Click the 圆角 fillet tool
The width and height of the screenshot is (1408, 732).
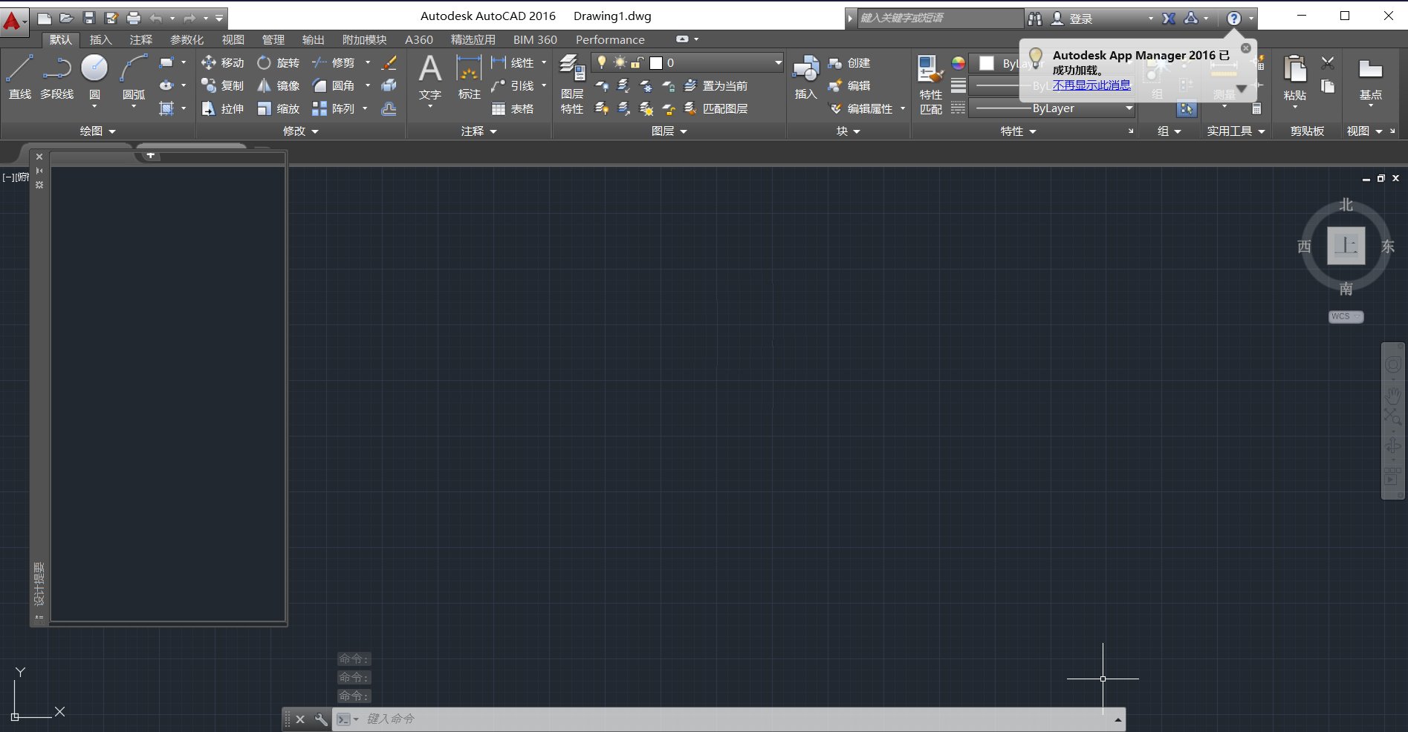334,86
